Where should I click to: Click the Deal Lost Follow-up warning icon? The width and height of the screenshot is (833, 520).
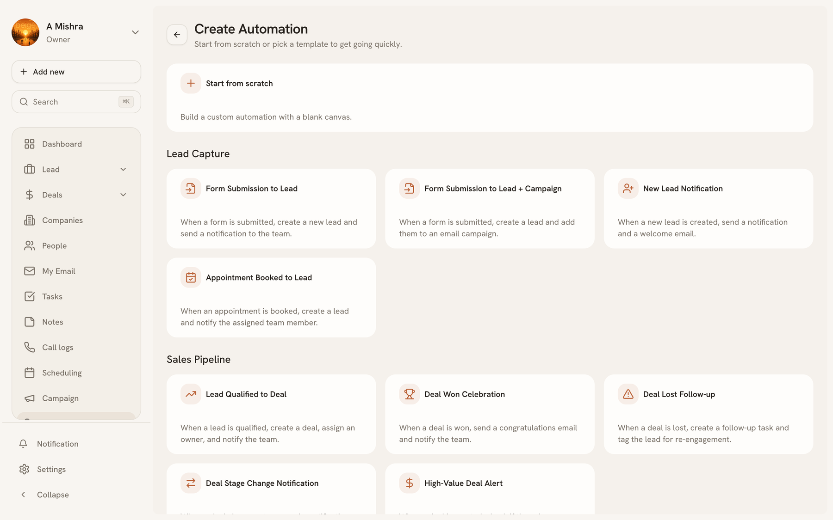pyautogui.click(x=628, y=394)
